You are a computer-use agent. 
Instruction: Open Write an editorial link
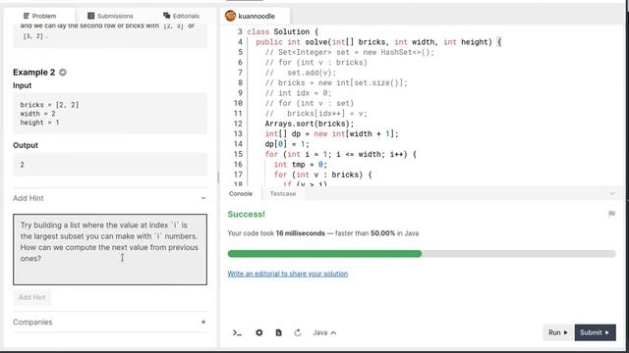click(288, 274)
